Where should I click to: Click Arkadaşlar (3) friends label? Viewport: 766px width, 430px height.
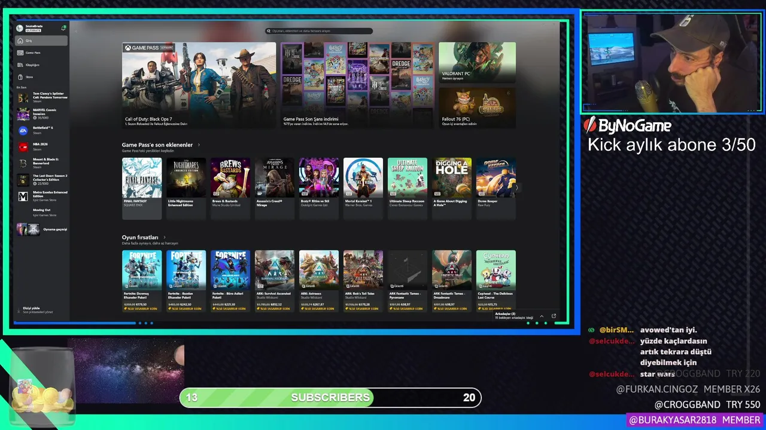coord(505,314)
